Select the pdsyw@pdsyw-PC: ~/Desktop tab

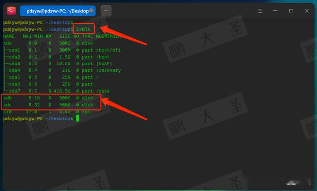[57, 11]
